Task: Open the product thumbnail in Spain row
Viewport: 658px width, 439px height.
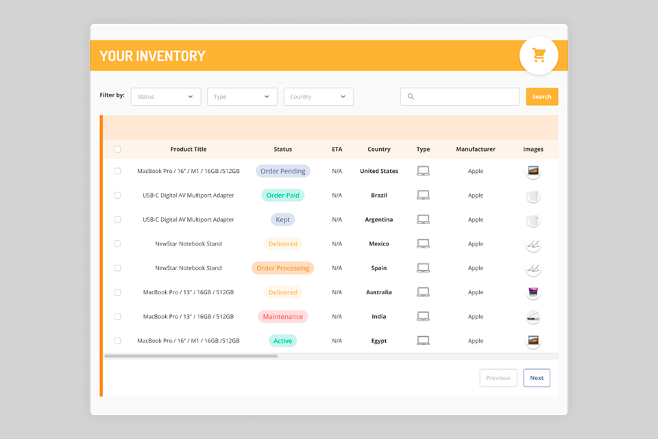Action: click(533, 268)
